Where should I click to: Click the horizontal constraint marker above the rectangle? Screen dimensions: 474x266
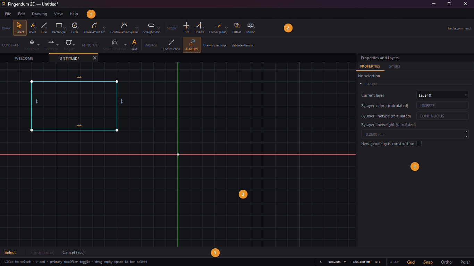coord(79,77)
